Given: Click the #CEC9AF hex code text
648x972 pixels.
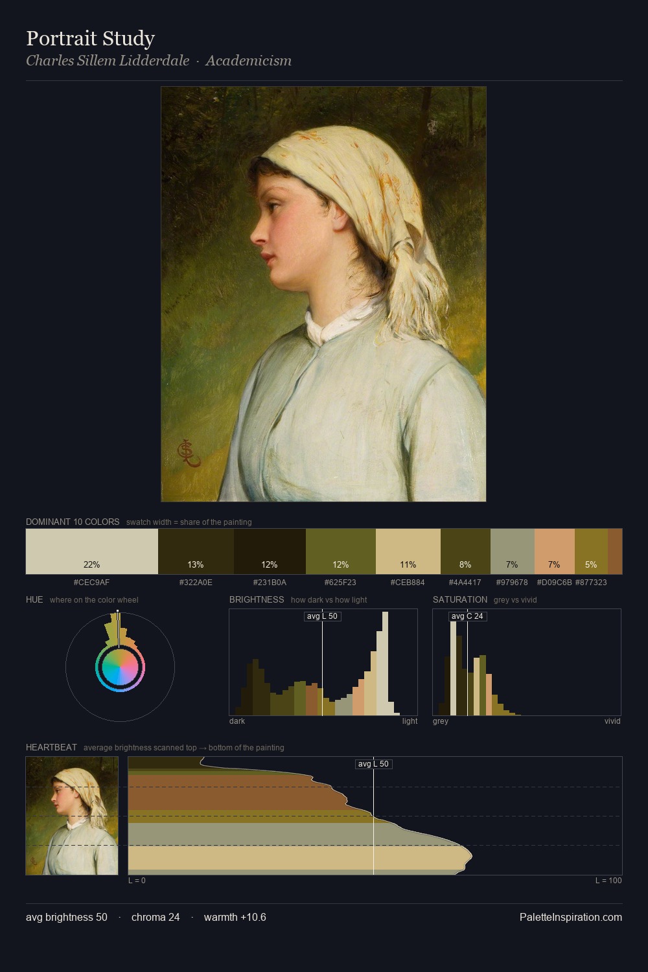Looking at the screenshot, I should [92, 583].
